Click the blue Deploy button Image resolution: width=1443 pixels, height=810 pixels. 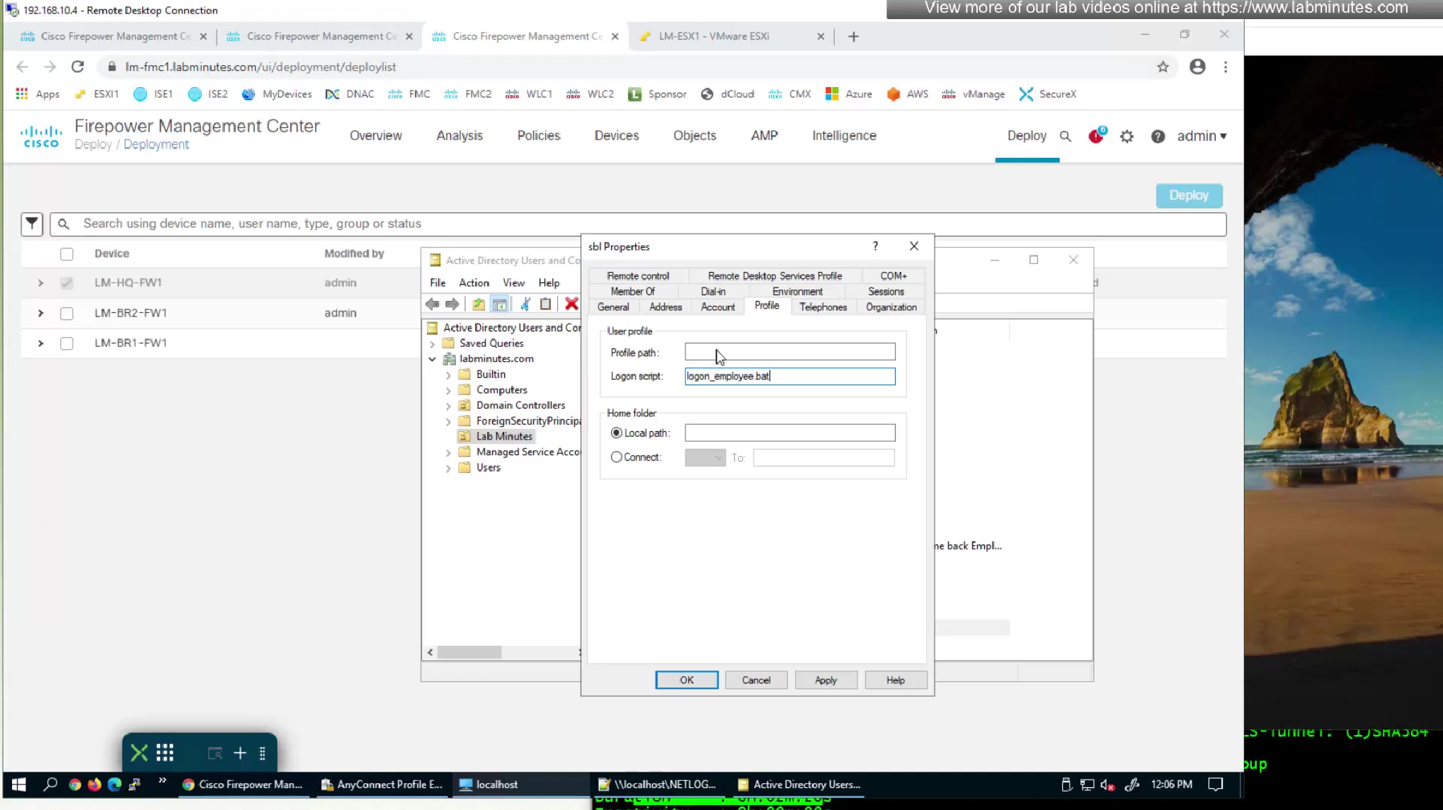pos(1188,195)
